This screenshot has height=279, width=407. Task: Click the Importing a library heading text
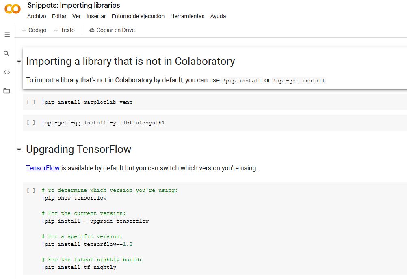pos(130,61)
